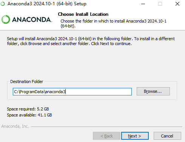Click the Choose Install Location heading
Image resolution: width=185 pixels, height=142 pixels.
coord(83,14)
